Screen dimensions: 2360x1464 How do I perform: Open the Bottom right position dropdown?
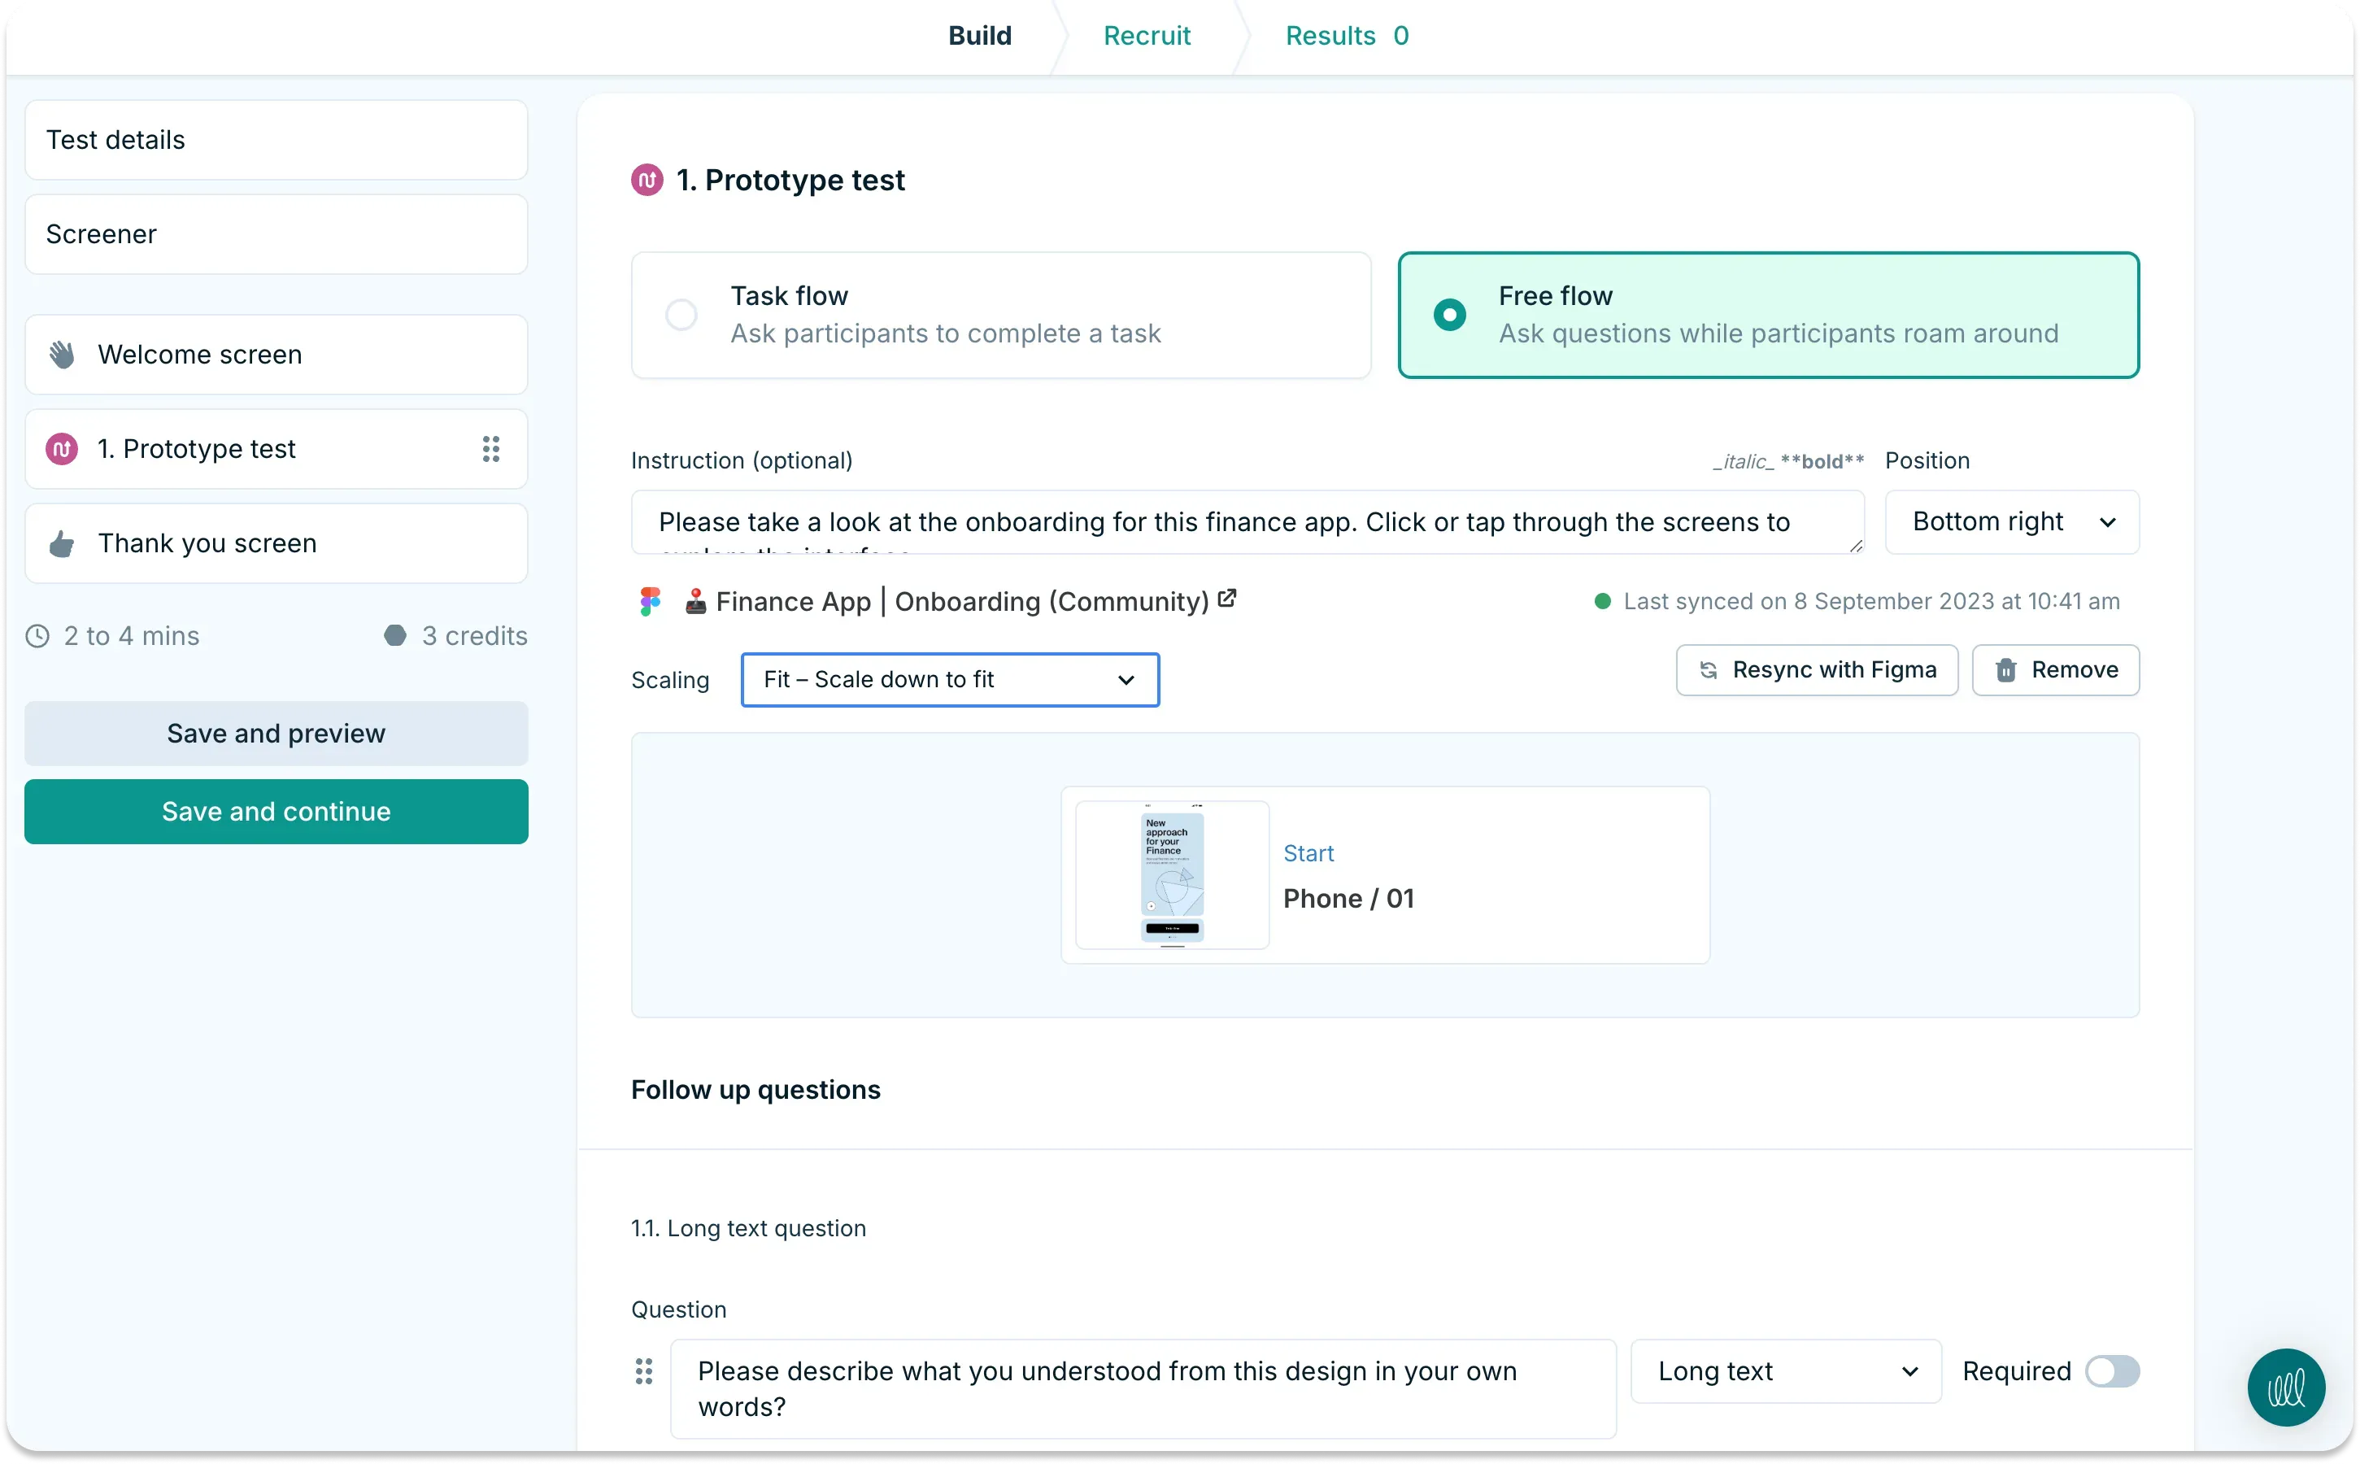pos(2011,522)
